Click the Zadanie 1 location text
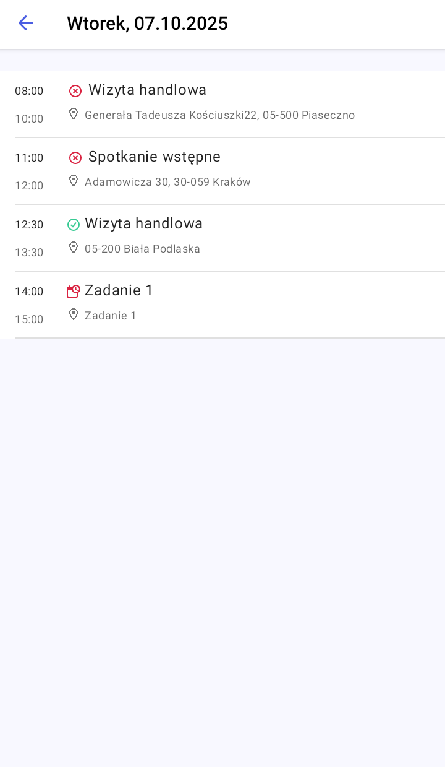The height and width of the screenshot is (767, 445). click(111, 316)
